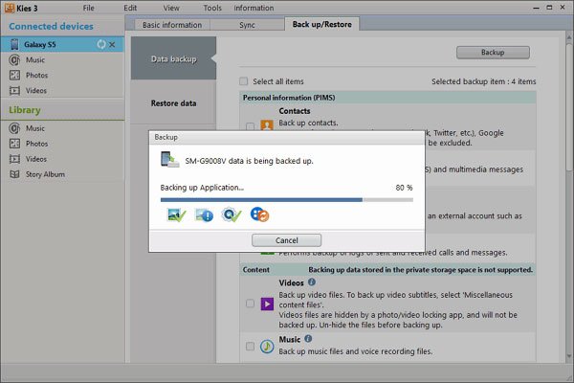Screen dimensions: 574x383
Task: Click the Kies 3 application logo icon
Action: pyautogui.click(x=10, y=8)
